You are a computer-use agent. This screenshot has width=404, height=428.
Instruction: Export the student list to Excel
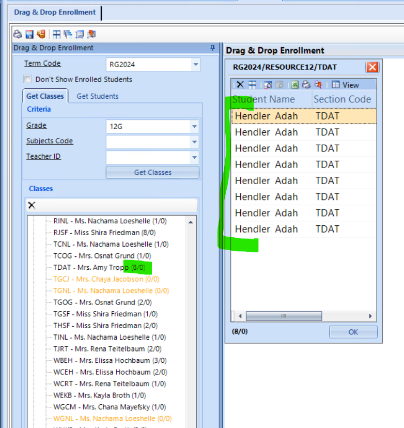click(294, 85)
